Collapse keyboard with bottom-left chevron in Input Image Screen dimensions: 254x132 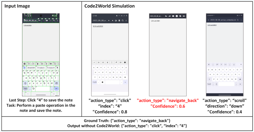(28, 94)
